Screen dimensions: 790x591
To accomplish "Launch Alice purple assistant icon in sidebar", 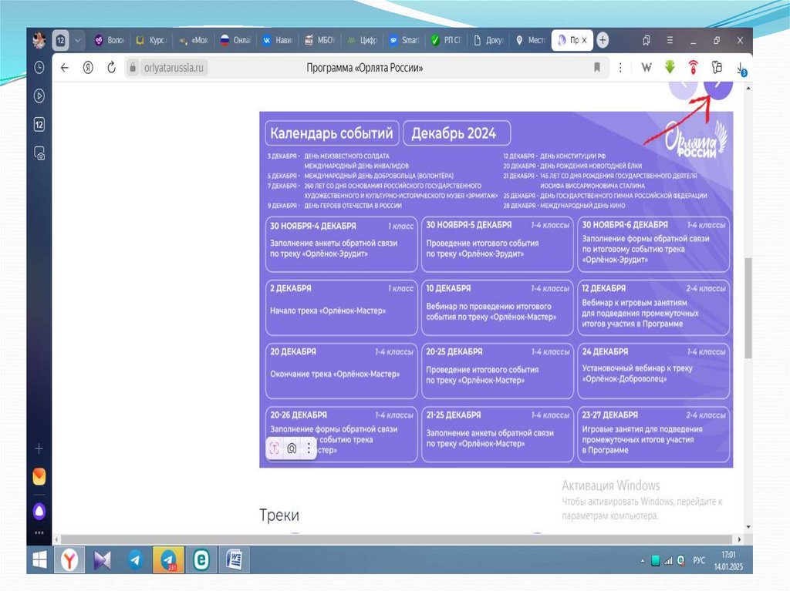I will (39, 512).
